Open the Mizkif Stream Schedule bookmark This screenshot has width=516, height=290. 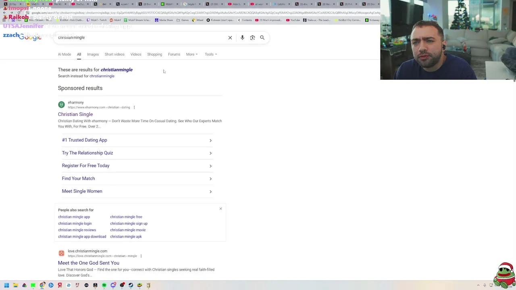click(x=137, y=20)
